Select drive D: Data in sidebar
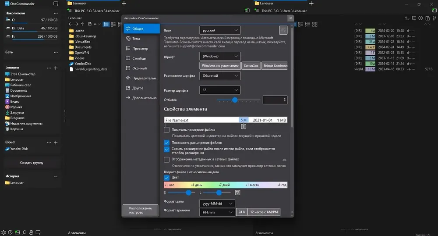The image size is (438, 236). [x=32, y=28]
